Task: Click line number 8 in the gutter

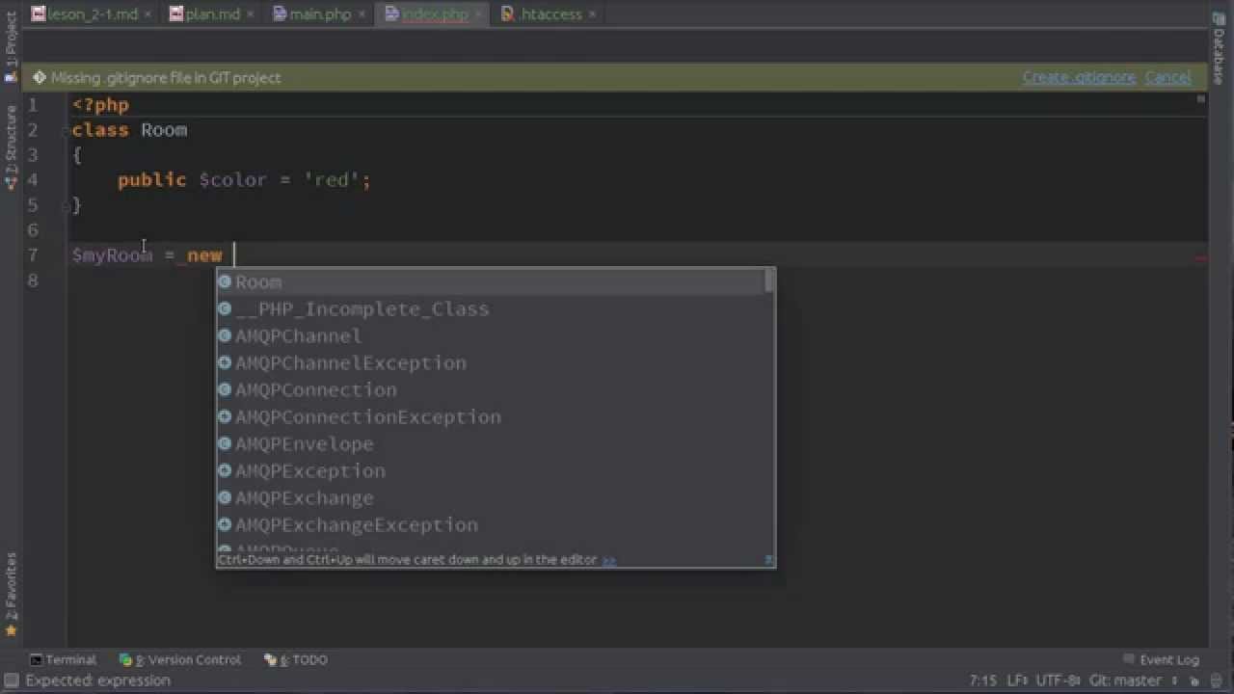Action: click(33, 280)
